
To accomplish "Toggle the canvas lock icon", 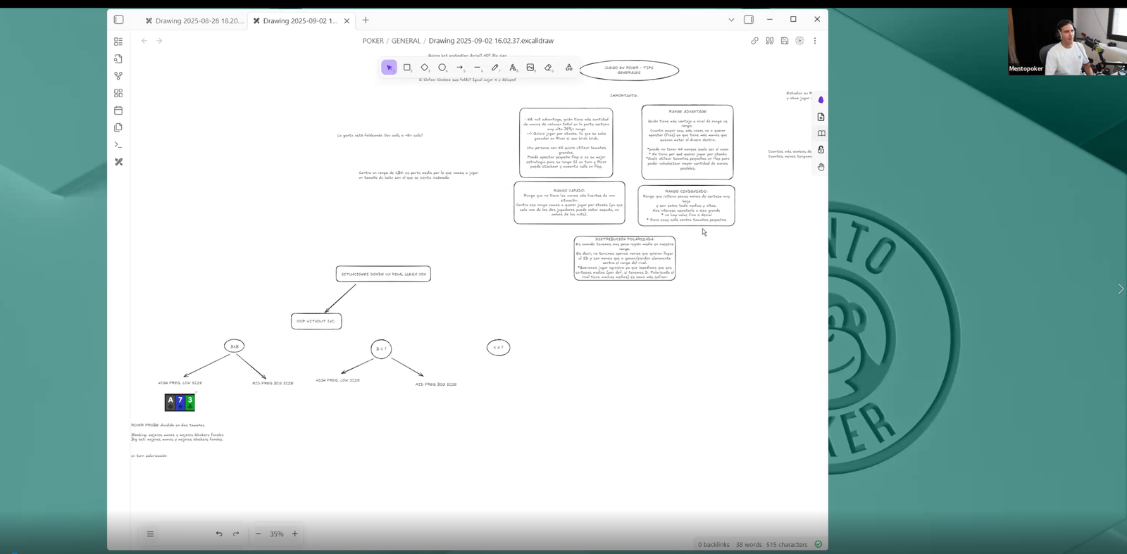I will 821,150.
